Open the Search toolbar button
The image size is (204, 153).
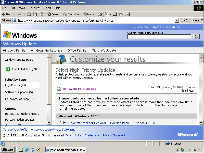point(54,14)
